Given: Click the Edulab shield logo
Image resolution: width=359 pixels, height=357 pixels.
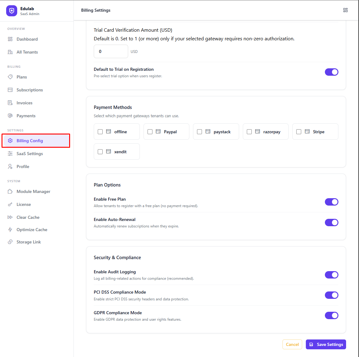Looking at the screenshot, I should pyautogui.click(x=11, y=11).
